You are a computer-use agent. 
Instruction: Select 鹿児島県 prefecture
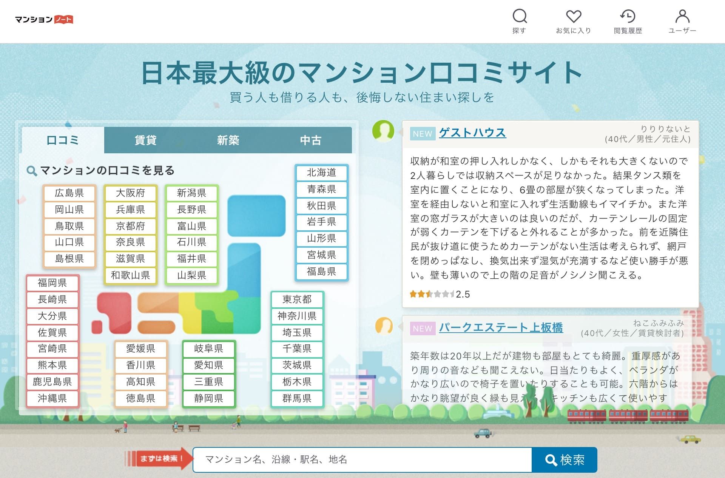pos(52,382)
